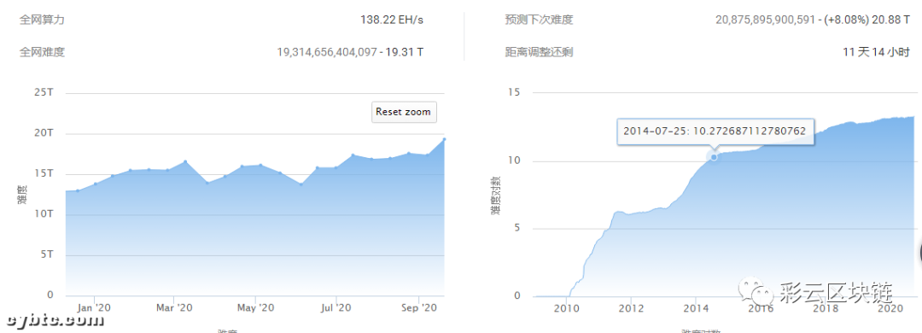Click the 138.22 EH/s hashrate value
The height and width of the screenshot is (333, 922).
(392, 20)
